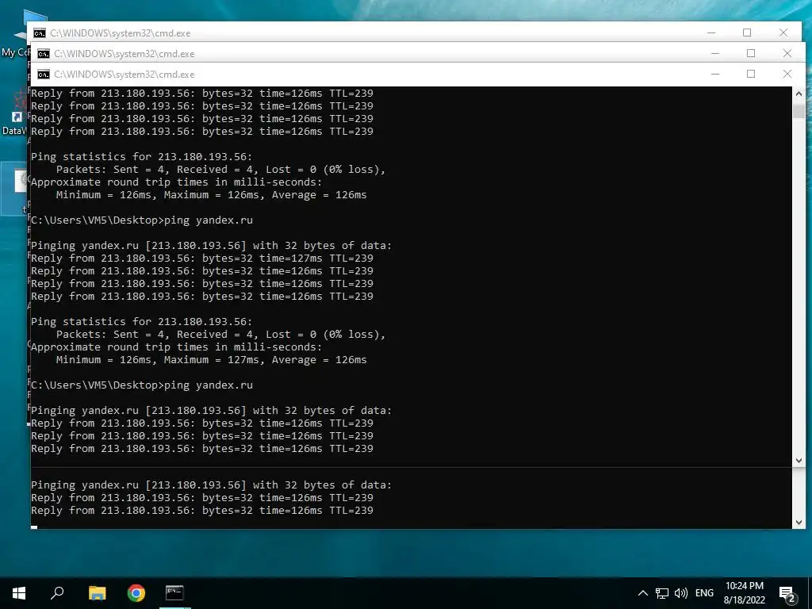Minimize the middle cmd.exe window
812x609 pixels.
coord(715,53)
